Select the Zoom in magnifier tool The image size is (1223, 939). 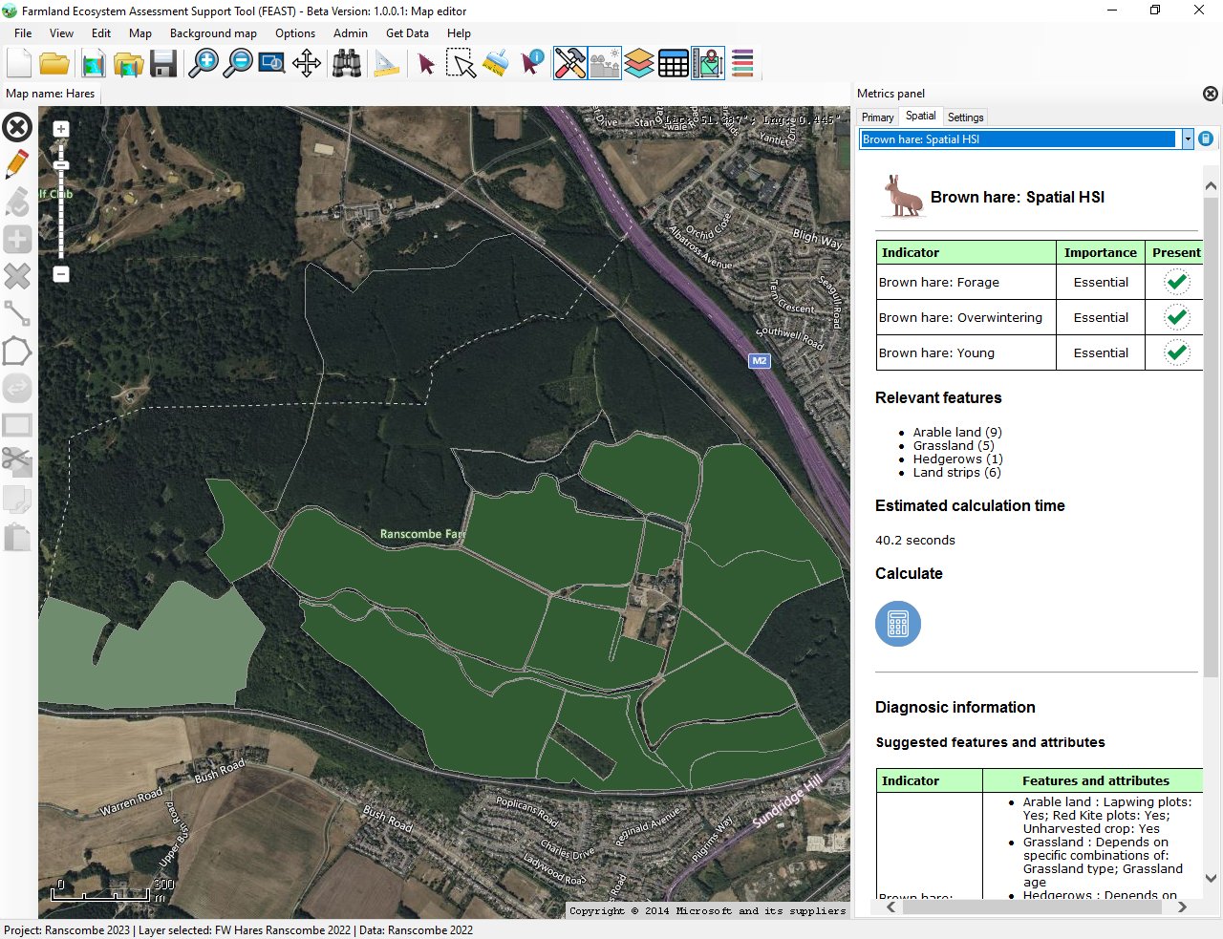click(203, 64)
